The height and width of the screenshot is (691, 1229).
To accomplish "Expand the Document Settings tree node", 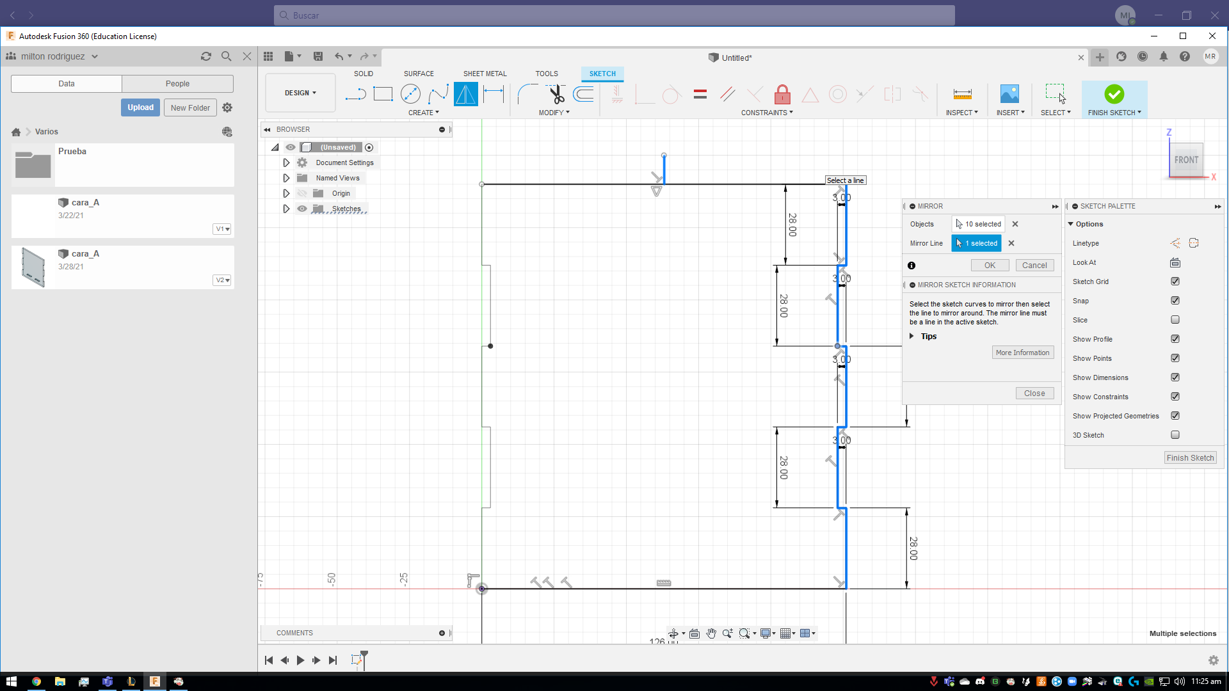I will coord(286,163).
